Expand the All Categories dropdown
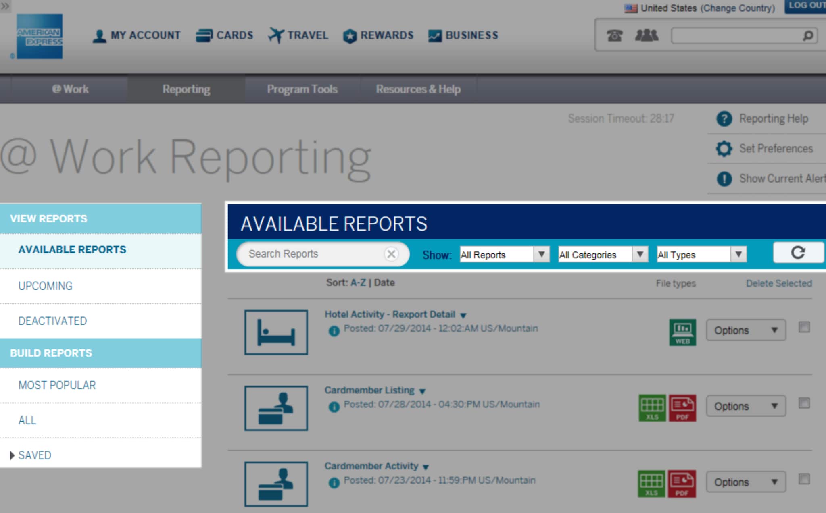This screenshot has height=513, width=826. coord(603,255)
